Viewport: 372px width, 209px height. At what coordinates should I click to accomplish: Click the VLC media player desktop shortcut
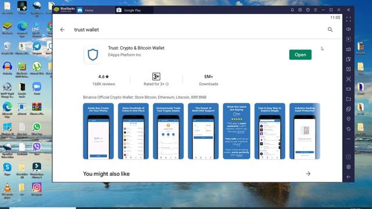pos(8,190)
